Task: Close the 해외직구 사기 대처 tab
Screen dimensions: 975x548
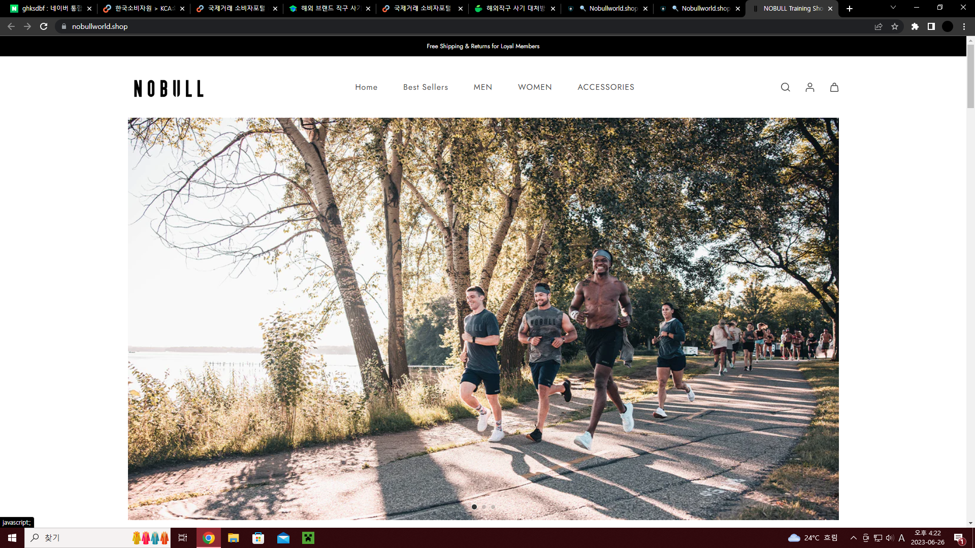Action: pyautogui.click(x=553, y=9)
